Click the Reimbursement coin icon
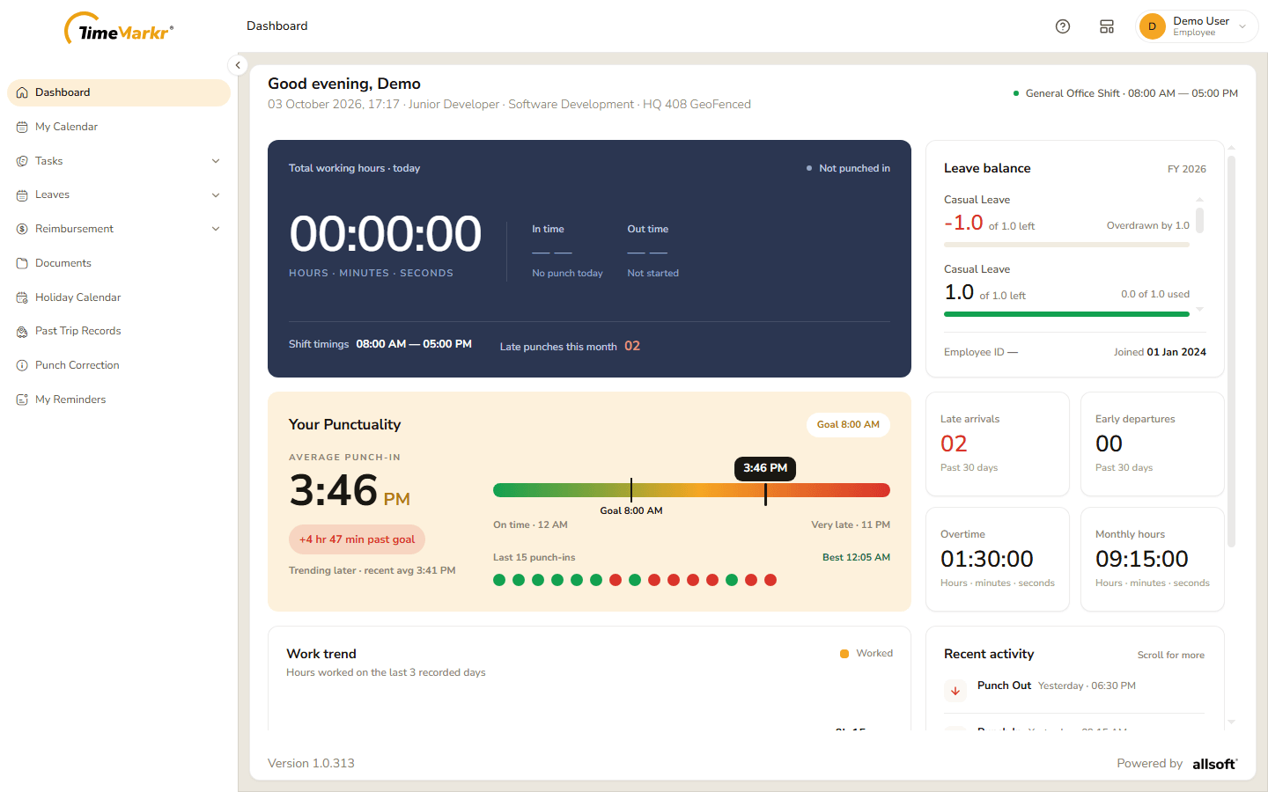The image size is (1268, 792). (22, 229)
